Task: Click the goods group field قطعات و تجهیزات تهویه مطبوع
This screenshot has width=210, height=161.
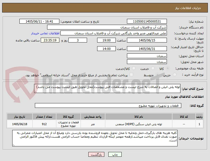Action: (x=108, y=105)
